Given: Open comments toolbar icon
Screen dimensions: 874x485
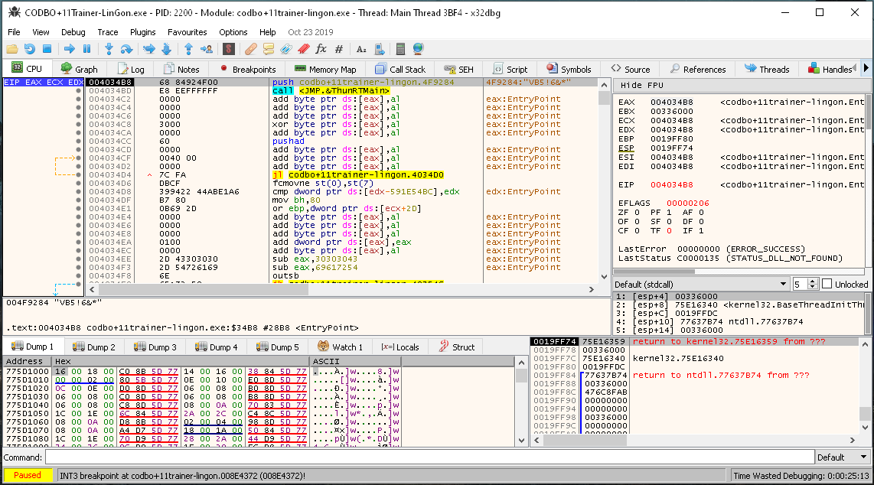Looking at the screenshot, I should [x=269, y=49].
